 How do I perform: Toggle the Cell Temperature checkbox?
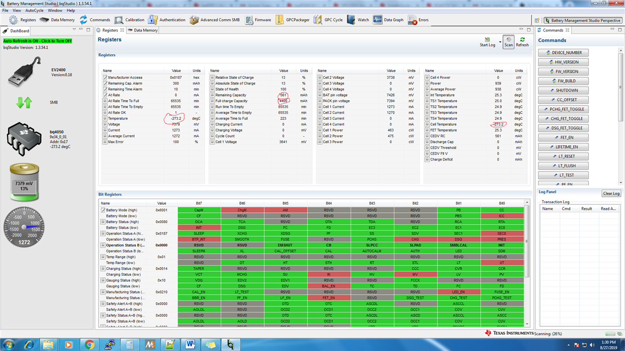[x=427, y=124]
